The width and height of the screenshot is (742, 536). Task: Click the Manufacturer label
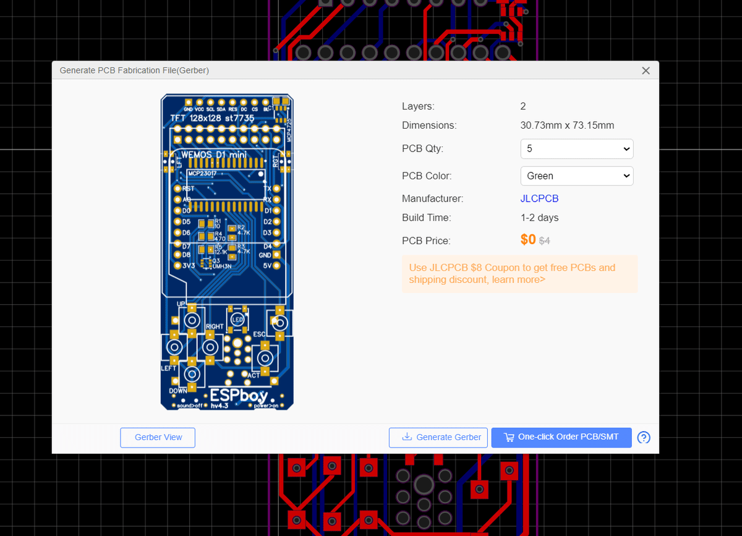432,198
